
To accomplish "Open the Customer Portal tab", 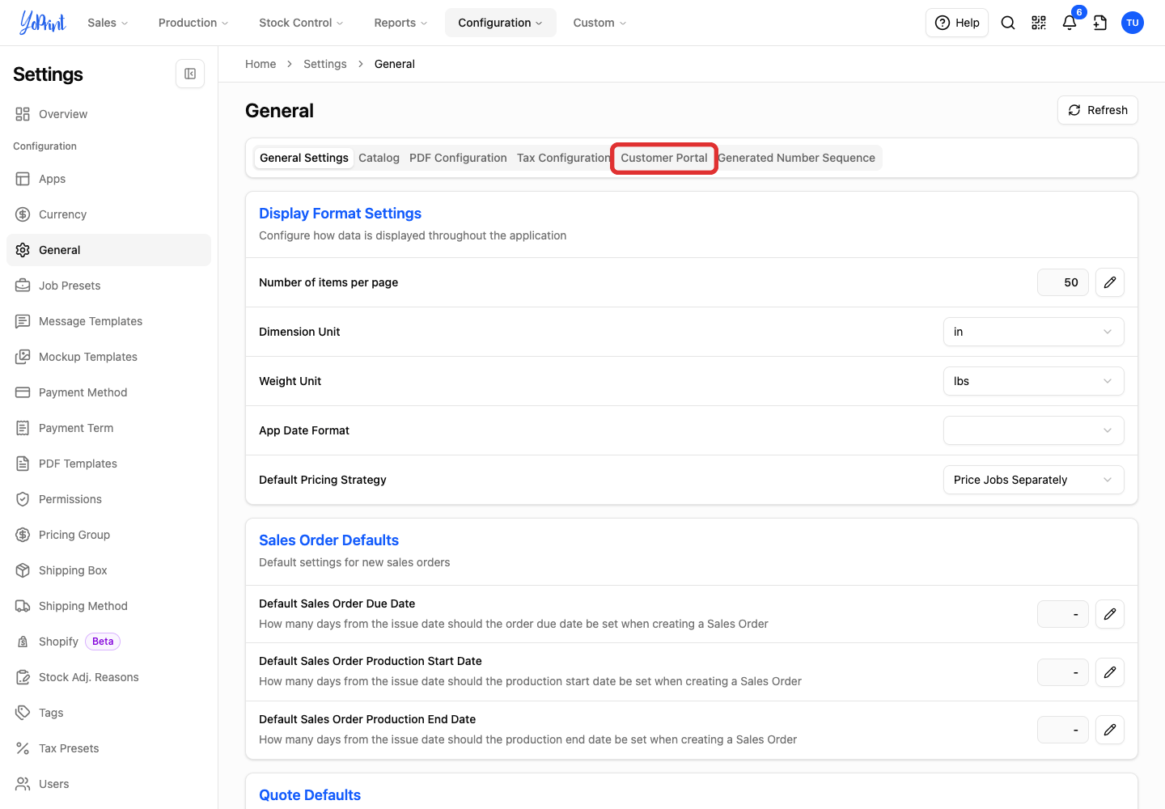I will point(664,158).
